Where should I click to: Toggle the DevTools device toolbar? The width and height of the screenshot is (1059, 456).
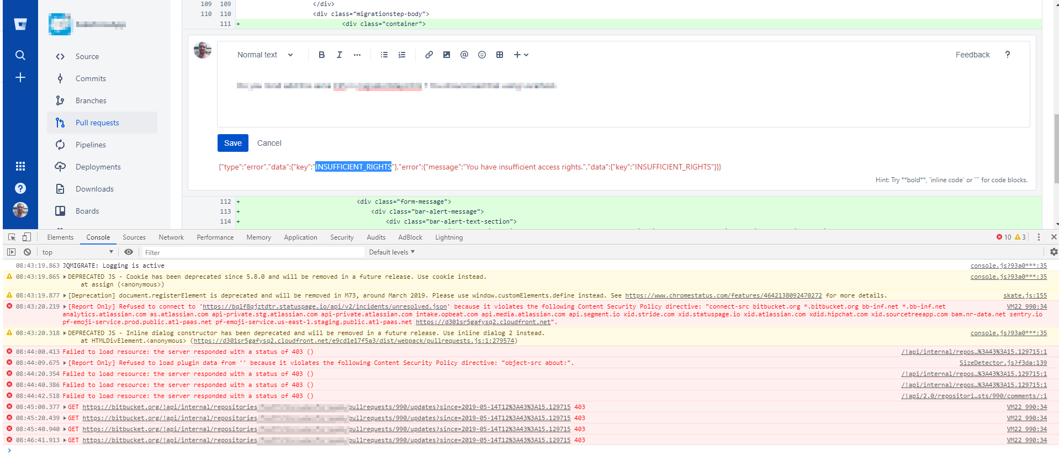27,237
